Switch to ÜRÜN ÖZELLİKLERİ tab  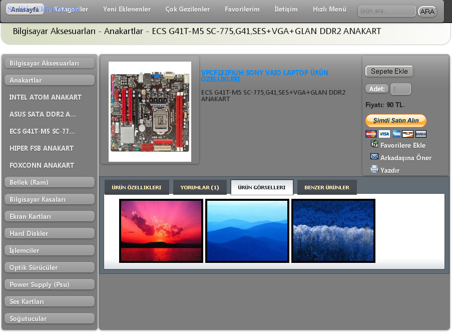137,187
